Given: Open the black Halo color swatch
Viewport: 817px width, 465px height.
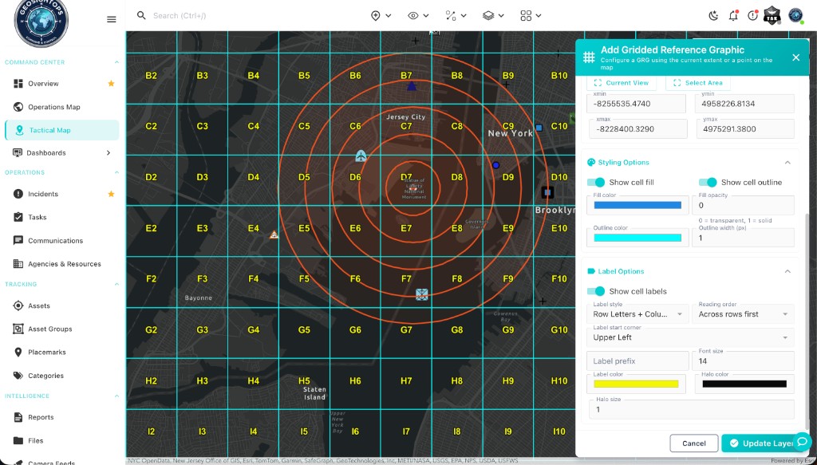Looking at the screenshot, I should [x=744, y=384].
